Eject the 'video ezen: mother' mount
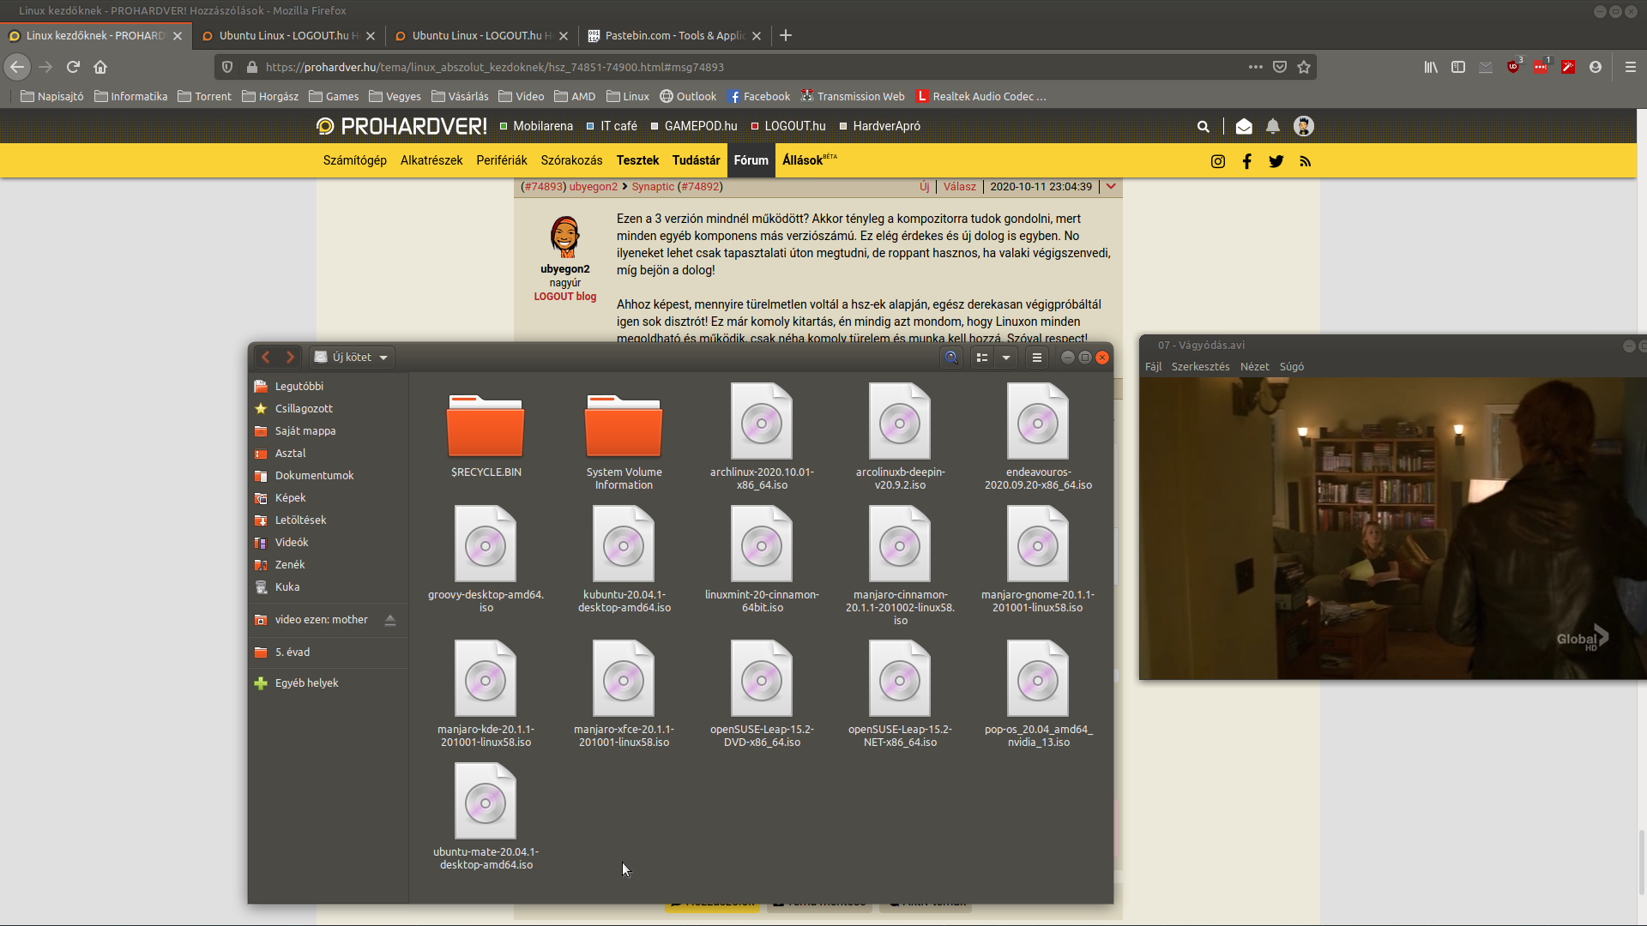 pyautogui.click(x=390, y=620)
